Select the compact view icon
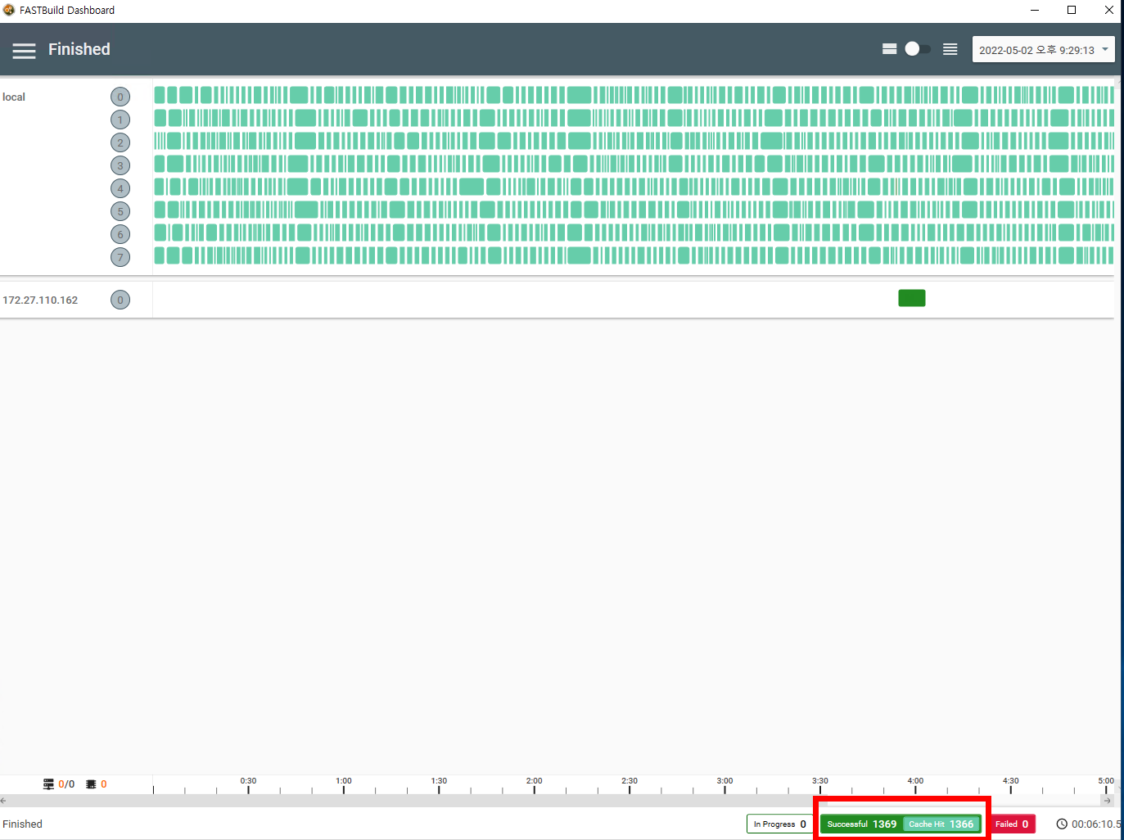This screenshot has height=840, width=1124. coord(889,48)
